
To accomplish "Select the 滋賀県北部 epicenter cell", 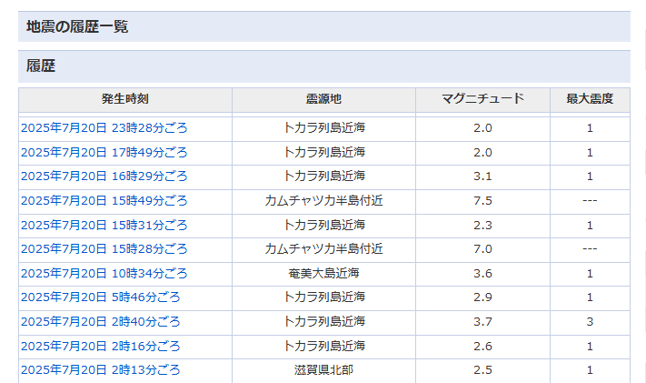I will coord(323,369).
